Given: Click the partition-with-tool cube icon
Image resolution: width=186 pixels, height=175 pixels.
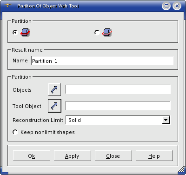Looking at the screenshot, I should point(25,33).
